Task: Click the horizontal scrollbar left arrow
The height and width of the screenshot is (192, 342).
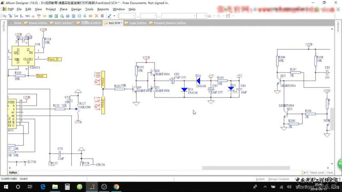Action: [10, 168]
